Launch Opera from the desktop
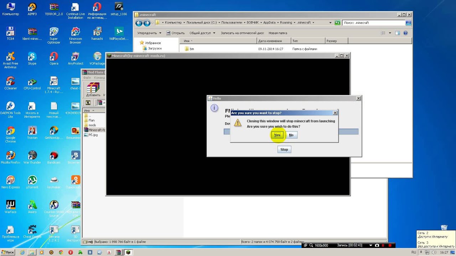The width and height of the screenshot is (456, 256). (54, 59)
